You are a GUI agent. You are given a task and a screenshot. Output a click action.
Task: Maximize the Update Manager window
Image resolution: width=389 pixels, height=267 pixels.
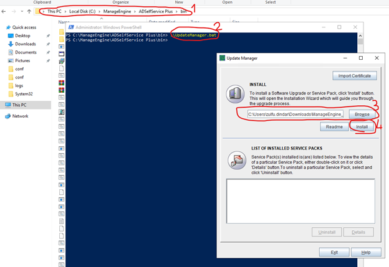361,58
